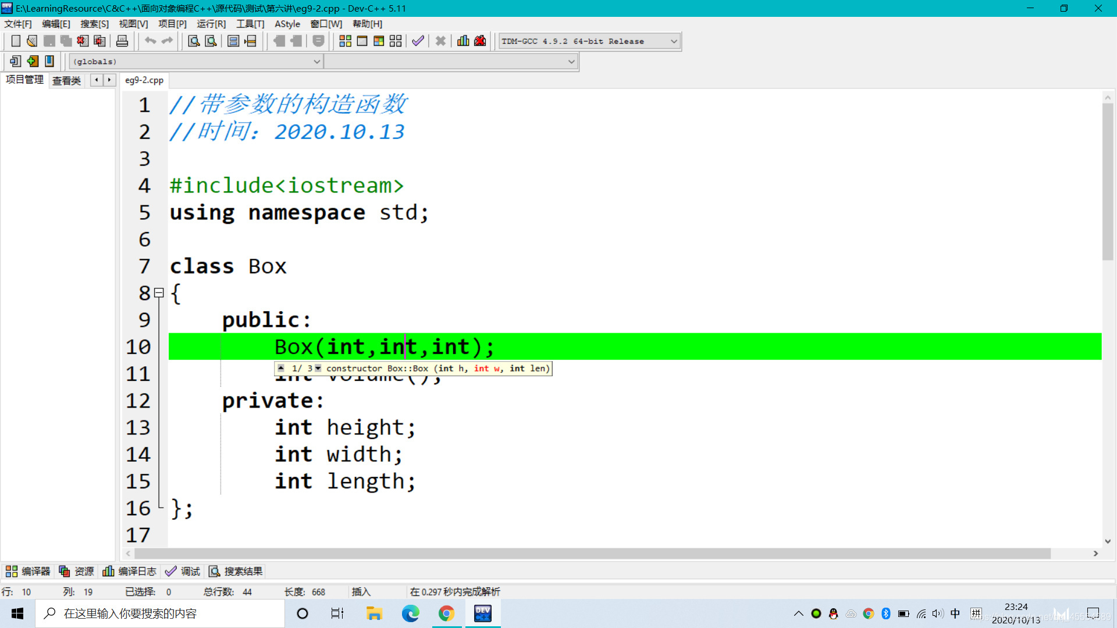The width and height of the screenshot is (1117, 628).
Task: Switch to the 查看类 tab
Action: coord(66,80)
